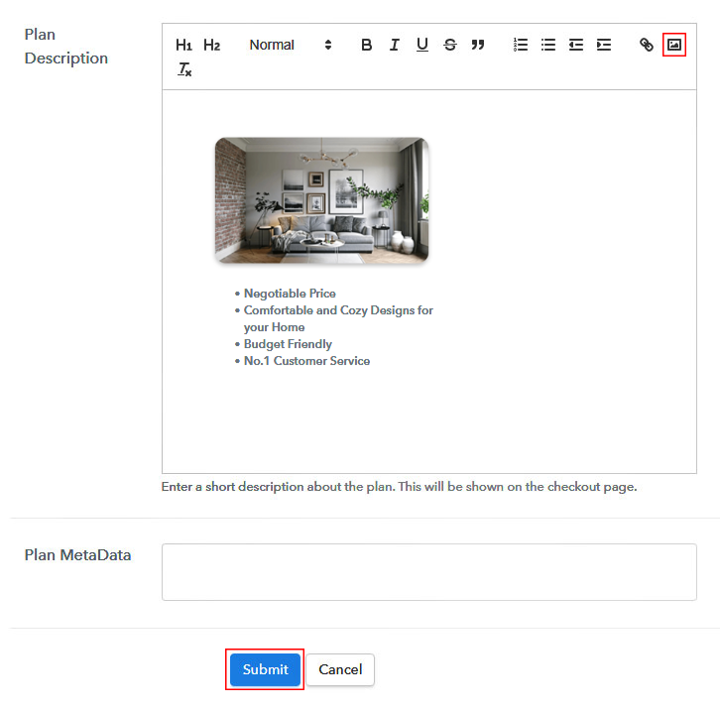720x710 pixels.
Task: Insert a hyperlink
Action: tap(646, 45)
